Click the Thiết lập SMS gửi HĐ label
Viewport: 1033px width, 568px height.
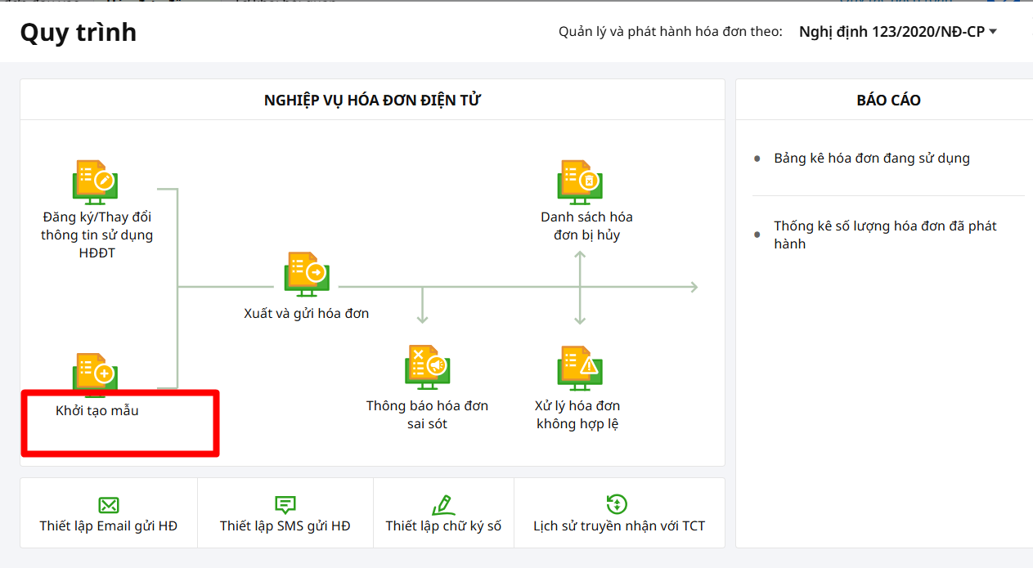pos(285,526)
